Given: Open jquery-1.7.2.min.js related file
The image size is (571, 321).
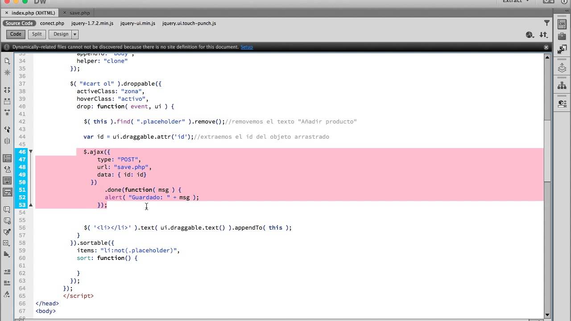Looking at the screenshot, I should tap(92, 23).
